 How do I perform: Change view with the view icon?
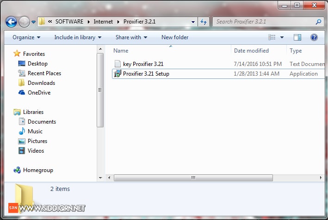(x=272, y=37)
